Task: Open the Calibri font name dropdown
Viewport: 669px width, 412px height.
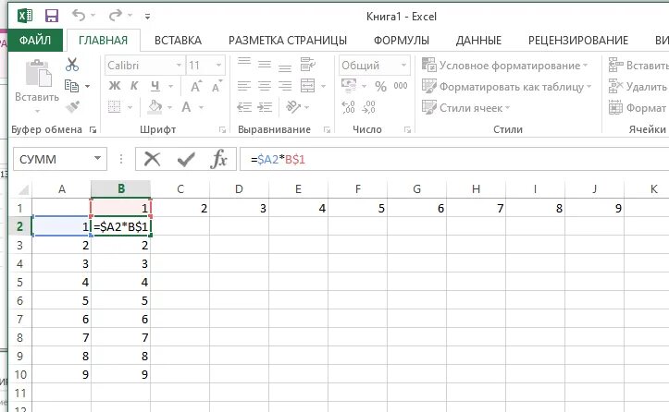Action: click(x=180, y=66)
